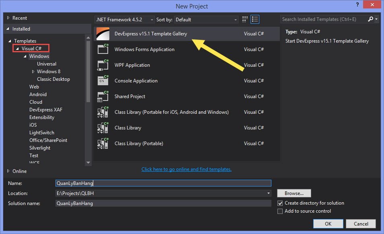The height and width of the screenshot is (234, 384).
Task: Select the Shared Project template icon
Action: [103, 96]
